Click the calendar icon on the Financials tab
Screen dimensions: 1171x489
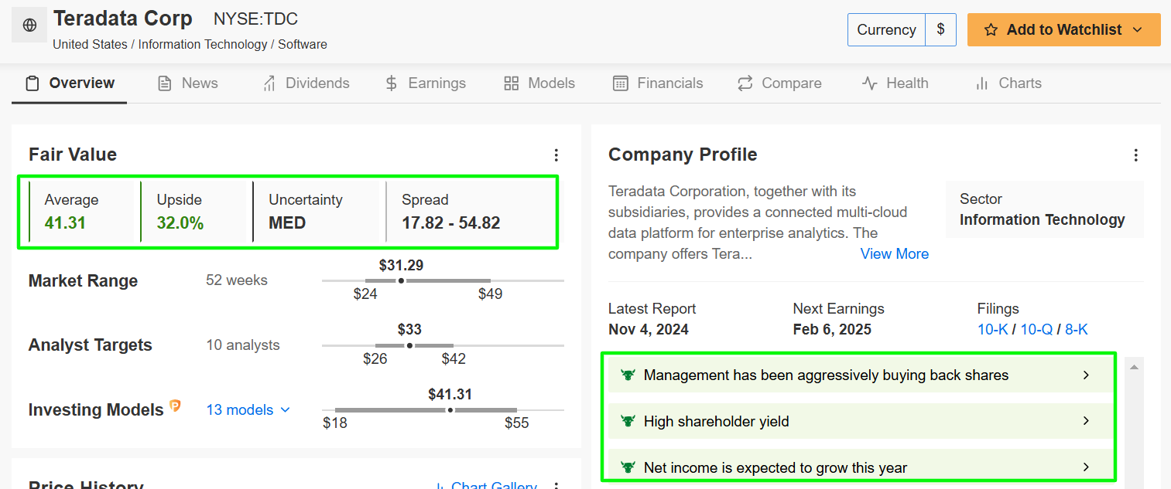(x=620, y=83)
